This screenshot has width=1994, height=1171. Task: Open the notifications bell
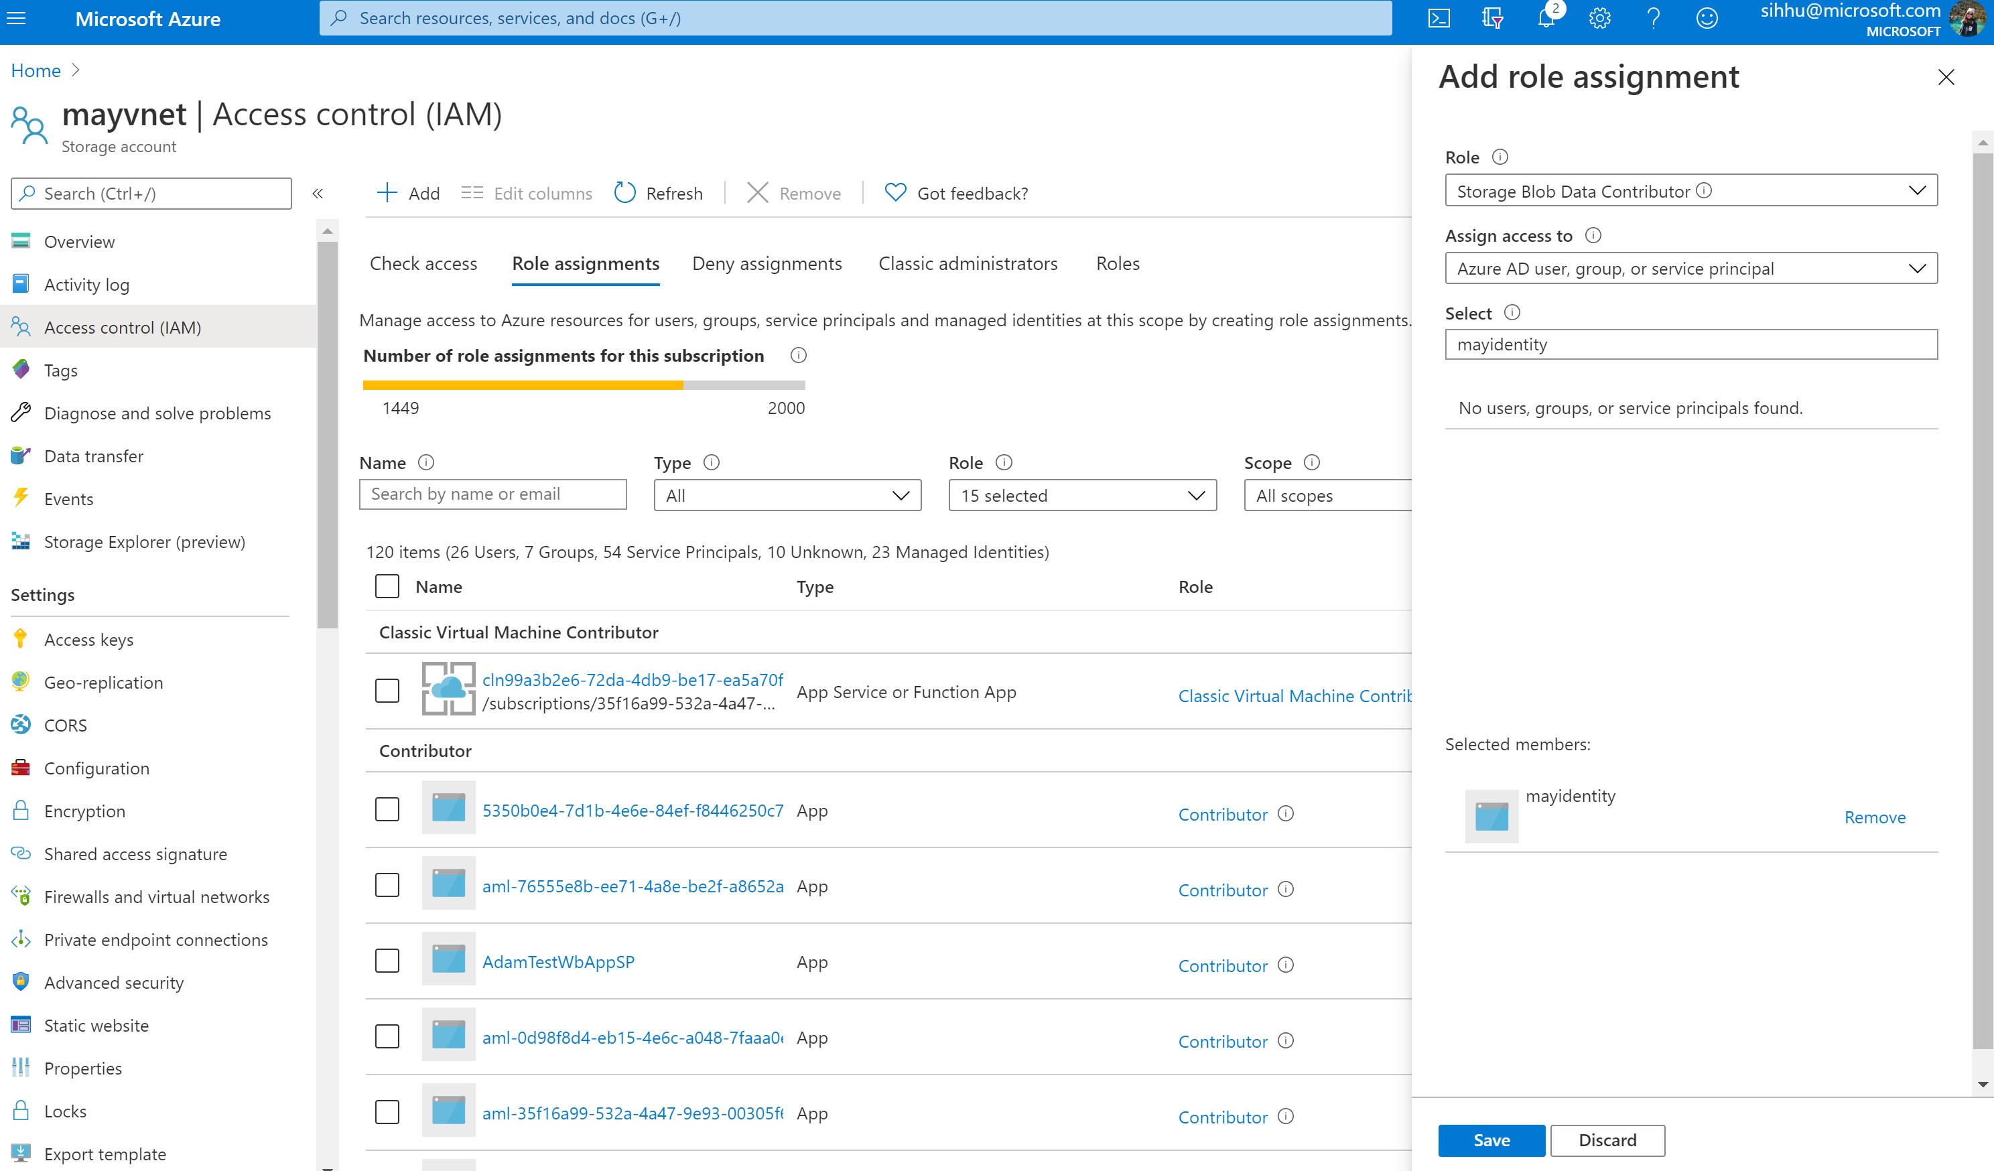(x=1545, y=18)
